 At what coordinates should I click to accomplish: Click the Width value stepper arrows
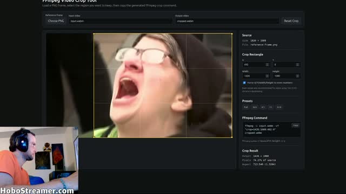267,76
